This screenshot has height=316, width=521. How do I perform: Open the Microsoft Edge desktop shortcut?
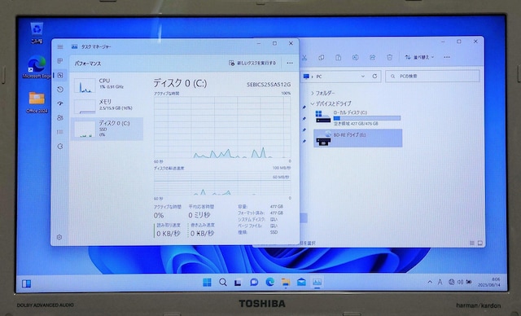[37, 67]
